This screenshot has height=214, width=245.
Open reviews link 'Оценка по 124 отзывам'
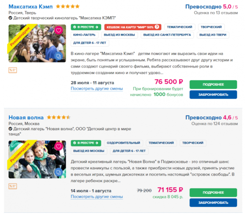click(x=214, y=124)
